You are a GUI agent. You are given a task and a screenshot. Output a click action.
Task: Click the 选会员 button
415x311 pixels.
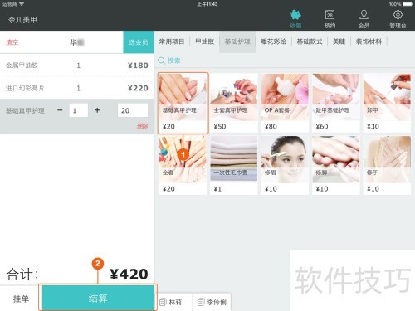[139, 42]
